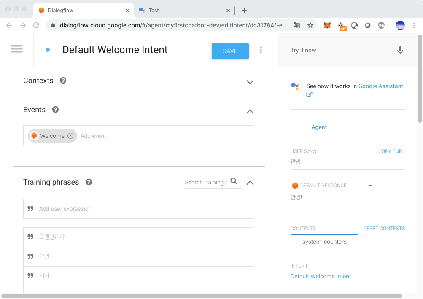Image resolution: width=423 pixels, height=299 pixels.
Task: Click the microphone in Try it now
Action: click(x=400, y=50)
